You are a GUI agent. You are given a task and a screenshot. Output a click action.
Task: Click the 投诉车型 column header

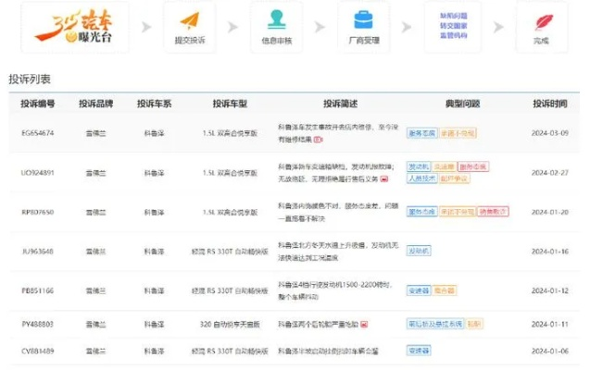(230, 104)
